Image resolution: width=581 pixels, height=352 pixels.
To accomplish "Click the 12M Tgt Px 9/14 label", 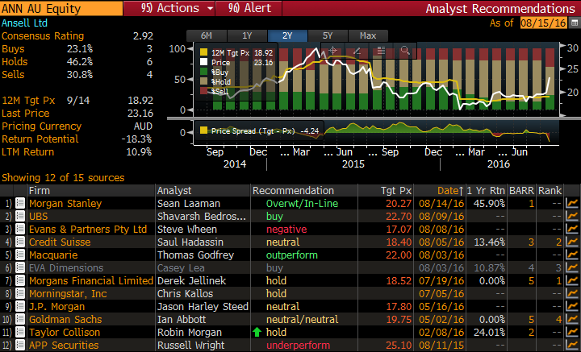I will (x=45, y=101).
